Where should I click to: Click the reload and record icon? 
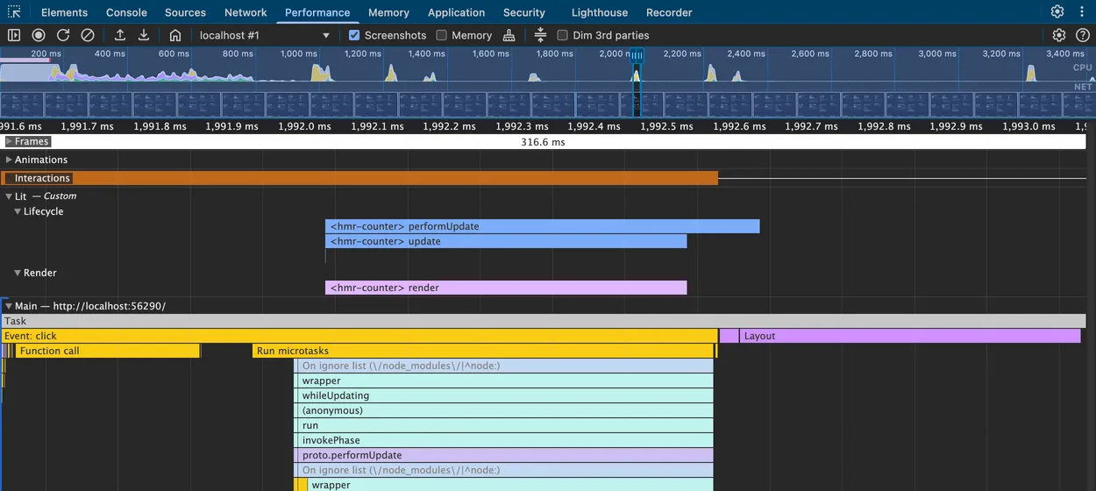[63, 35]
